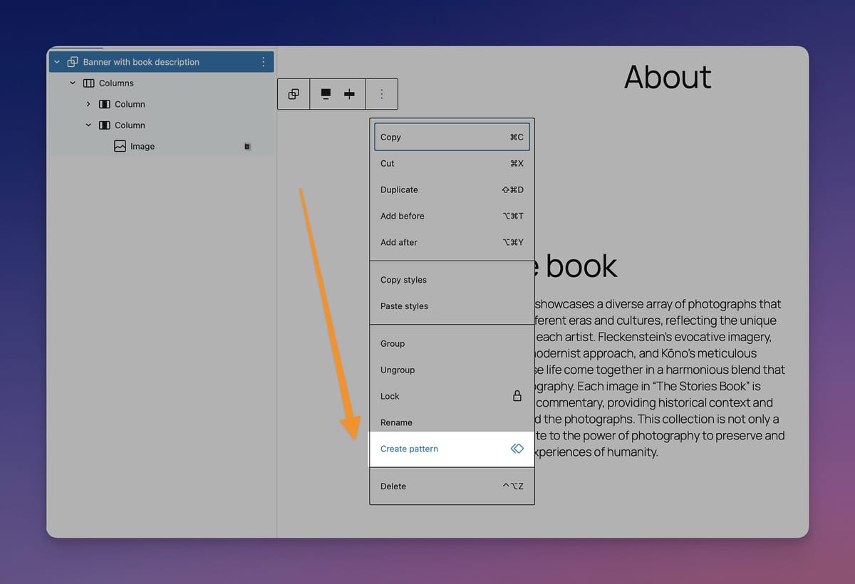Viewport: 855px width, 584px height.
Task: Choose Duplicate in the context menu
Action: (399, 189)
